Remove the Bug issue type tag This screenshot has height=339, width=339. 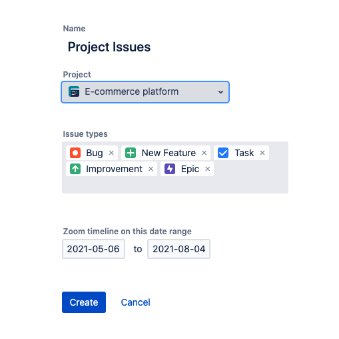click(111, 153)
